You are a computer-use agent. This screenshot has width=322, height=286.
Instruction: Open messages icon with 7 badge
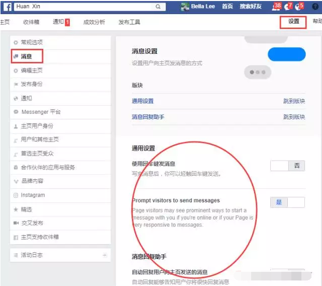pos(288,7)
